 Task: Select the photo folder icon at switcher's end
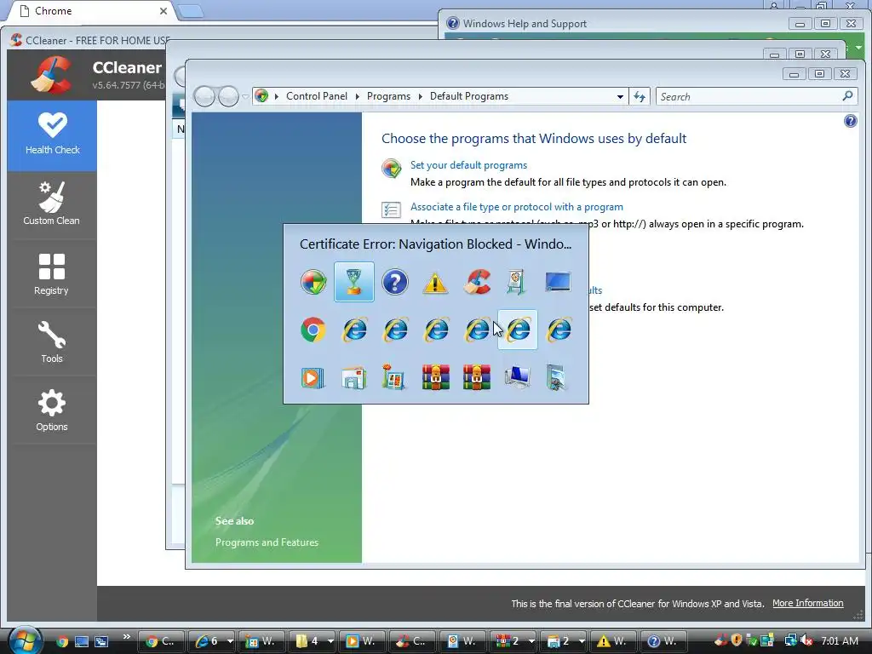[558, 377]
